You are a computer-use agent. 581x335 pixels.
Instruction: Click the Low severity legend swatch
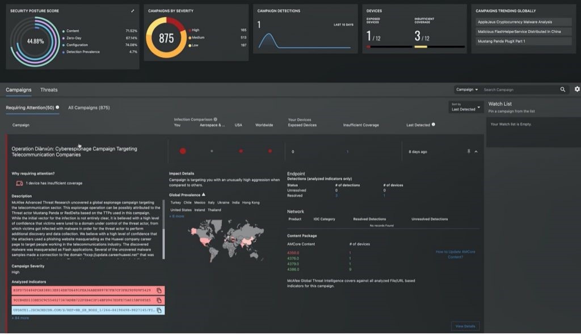pos(190,45)
